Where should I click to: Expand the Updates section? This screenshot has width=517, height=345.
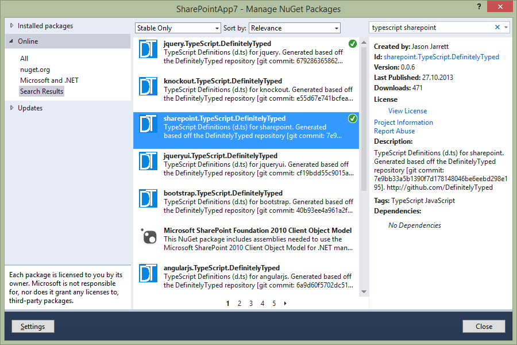[x=13, y=108]
